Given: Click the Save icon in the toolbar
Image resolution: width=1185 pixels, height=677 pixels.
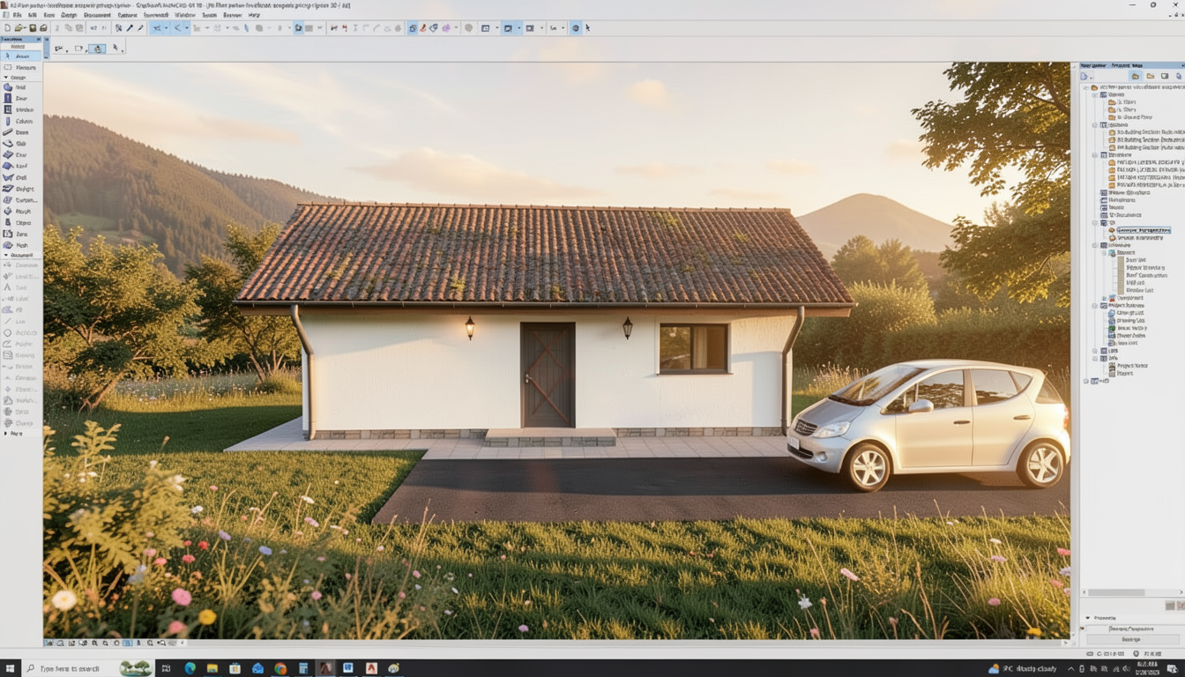Looking at the screenshot, I should (x=32, y=28).
